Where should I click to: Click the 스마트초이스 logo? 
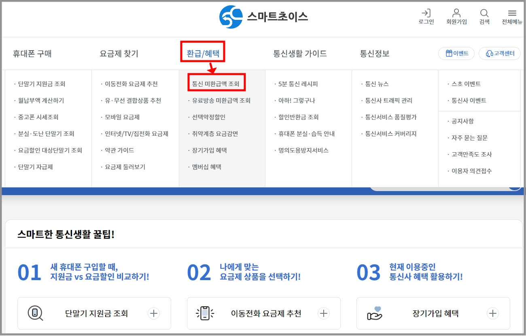263,17
